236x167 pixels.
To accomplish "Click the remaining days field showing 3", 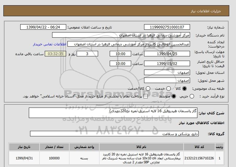I will pos(87,54).
